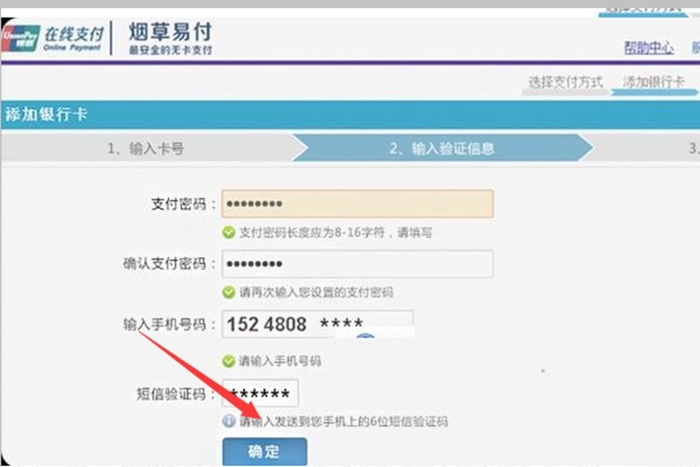Click hint text 请再次输入您设置的支付密码

point(316,293)
